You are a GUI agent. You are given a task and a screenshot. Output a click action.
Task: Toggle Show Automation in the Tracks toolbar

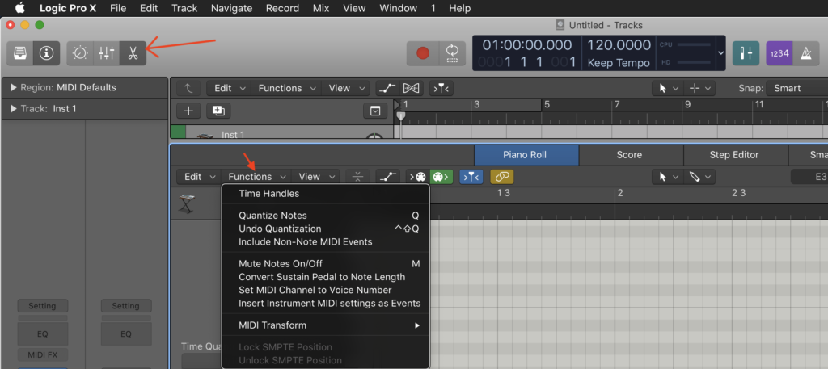pos(387,88)
